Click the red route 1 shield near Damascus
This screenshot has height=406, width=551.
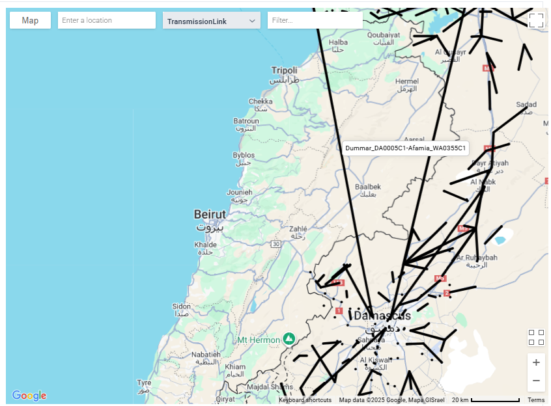[338, 311]
